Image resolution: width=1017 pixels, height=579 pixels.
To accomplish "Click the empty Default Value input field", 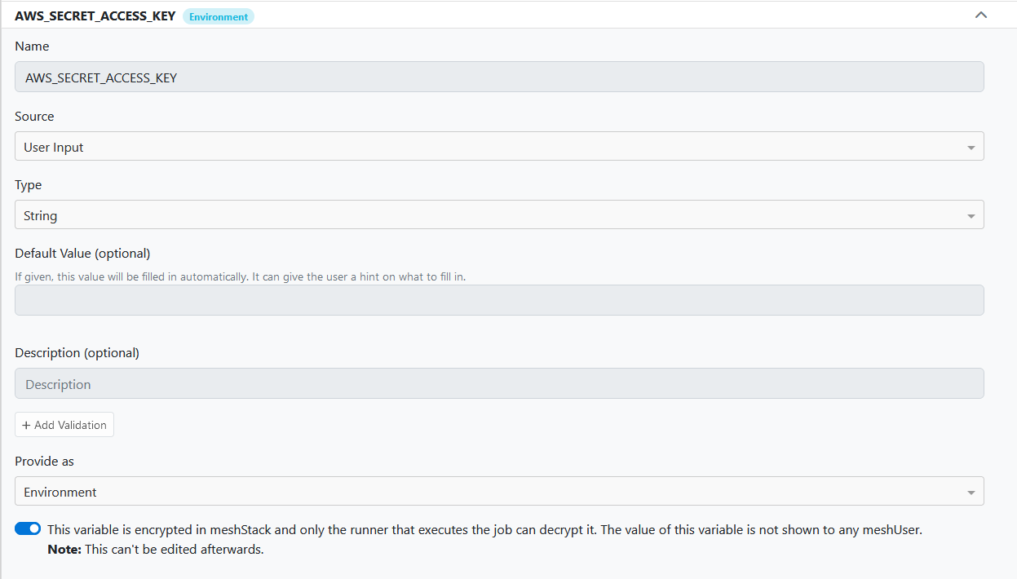I will 499,300.
